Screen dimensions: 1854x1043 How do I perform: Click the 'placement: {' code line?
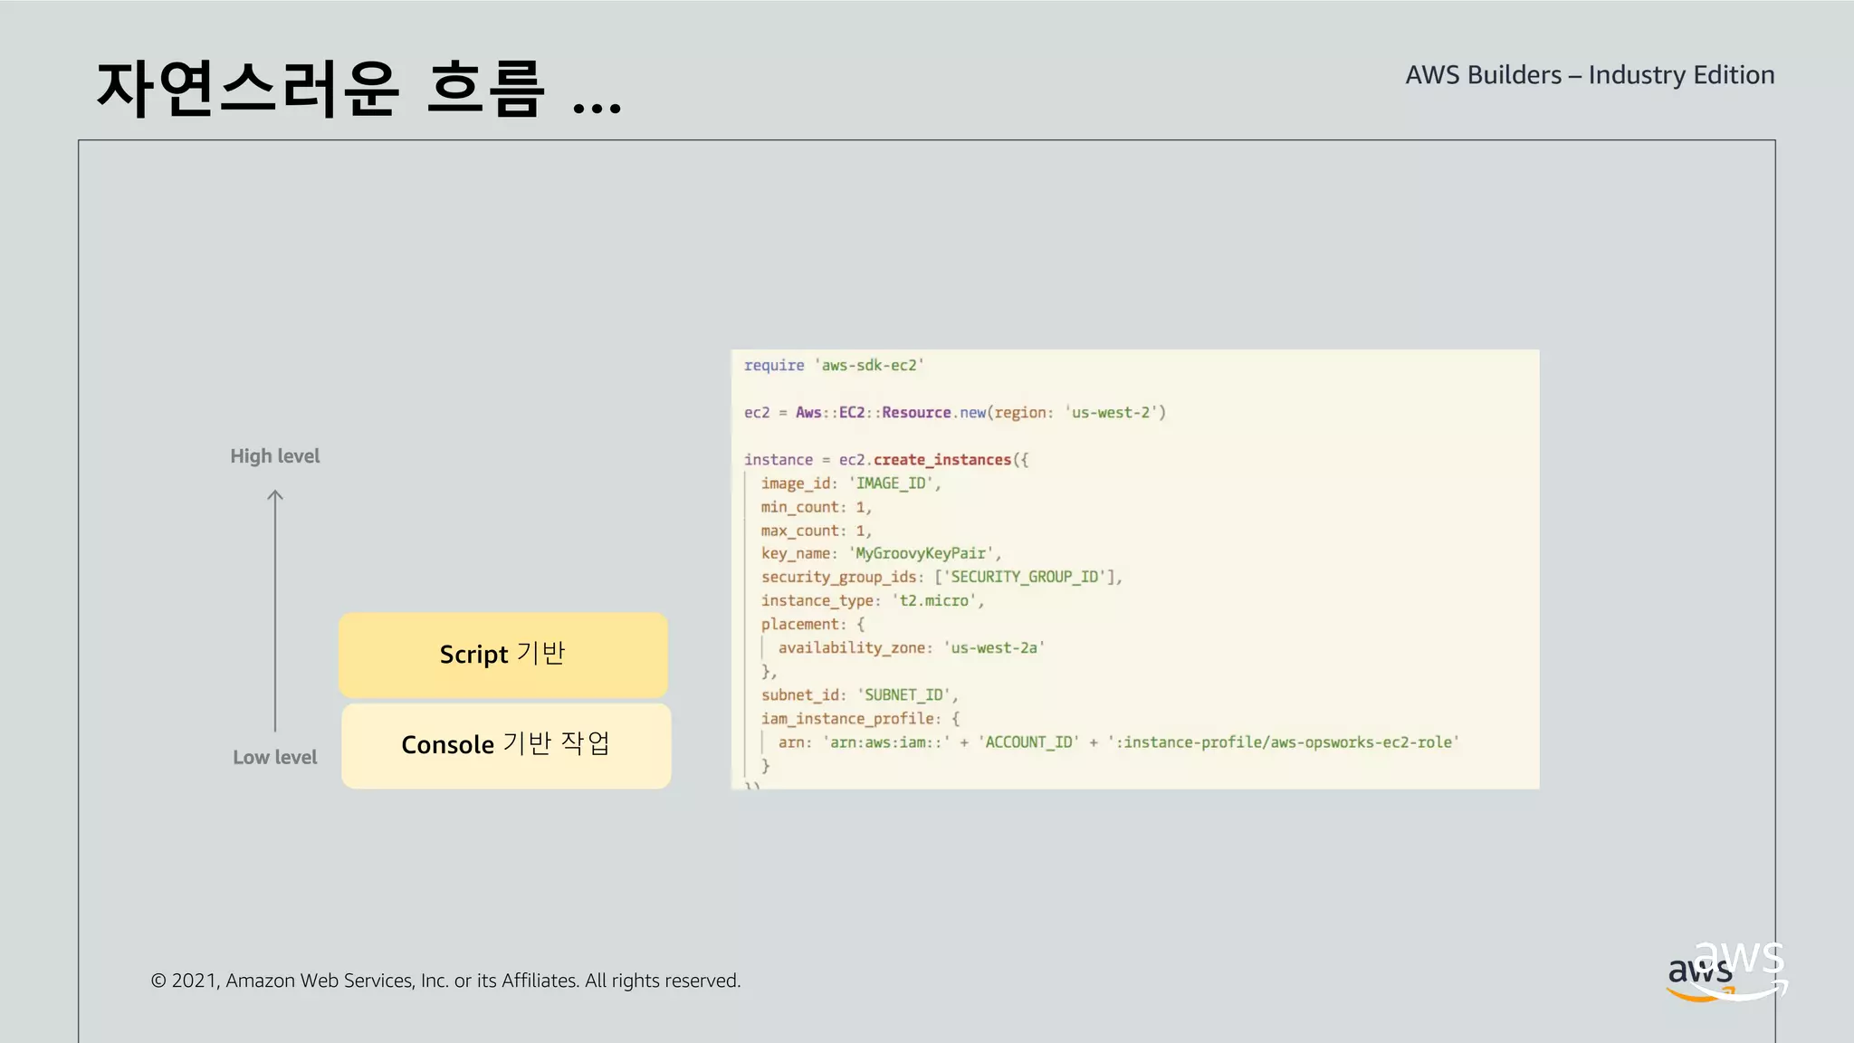point(813,624)
